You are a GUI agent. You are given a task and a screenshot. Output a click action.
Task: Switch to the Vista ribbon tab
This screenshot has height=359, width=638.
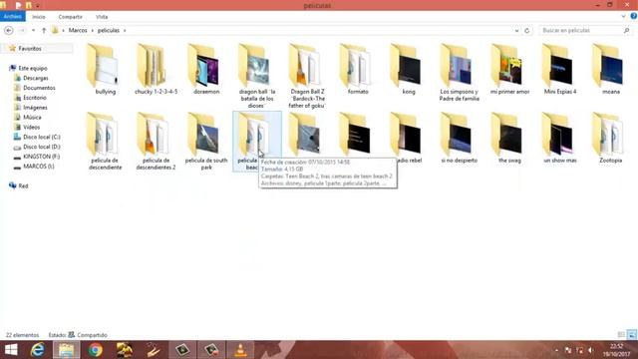pos(102,17)
